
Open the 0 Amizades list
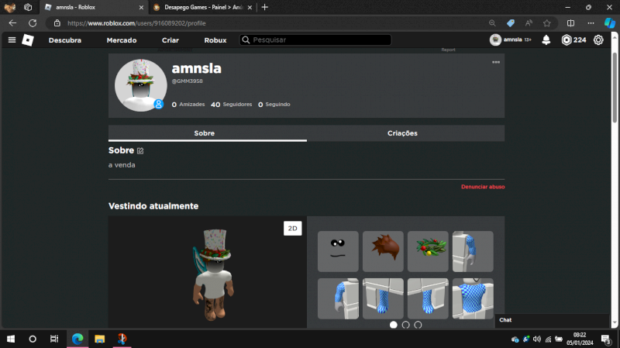(188, 105)
